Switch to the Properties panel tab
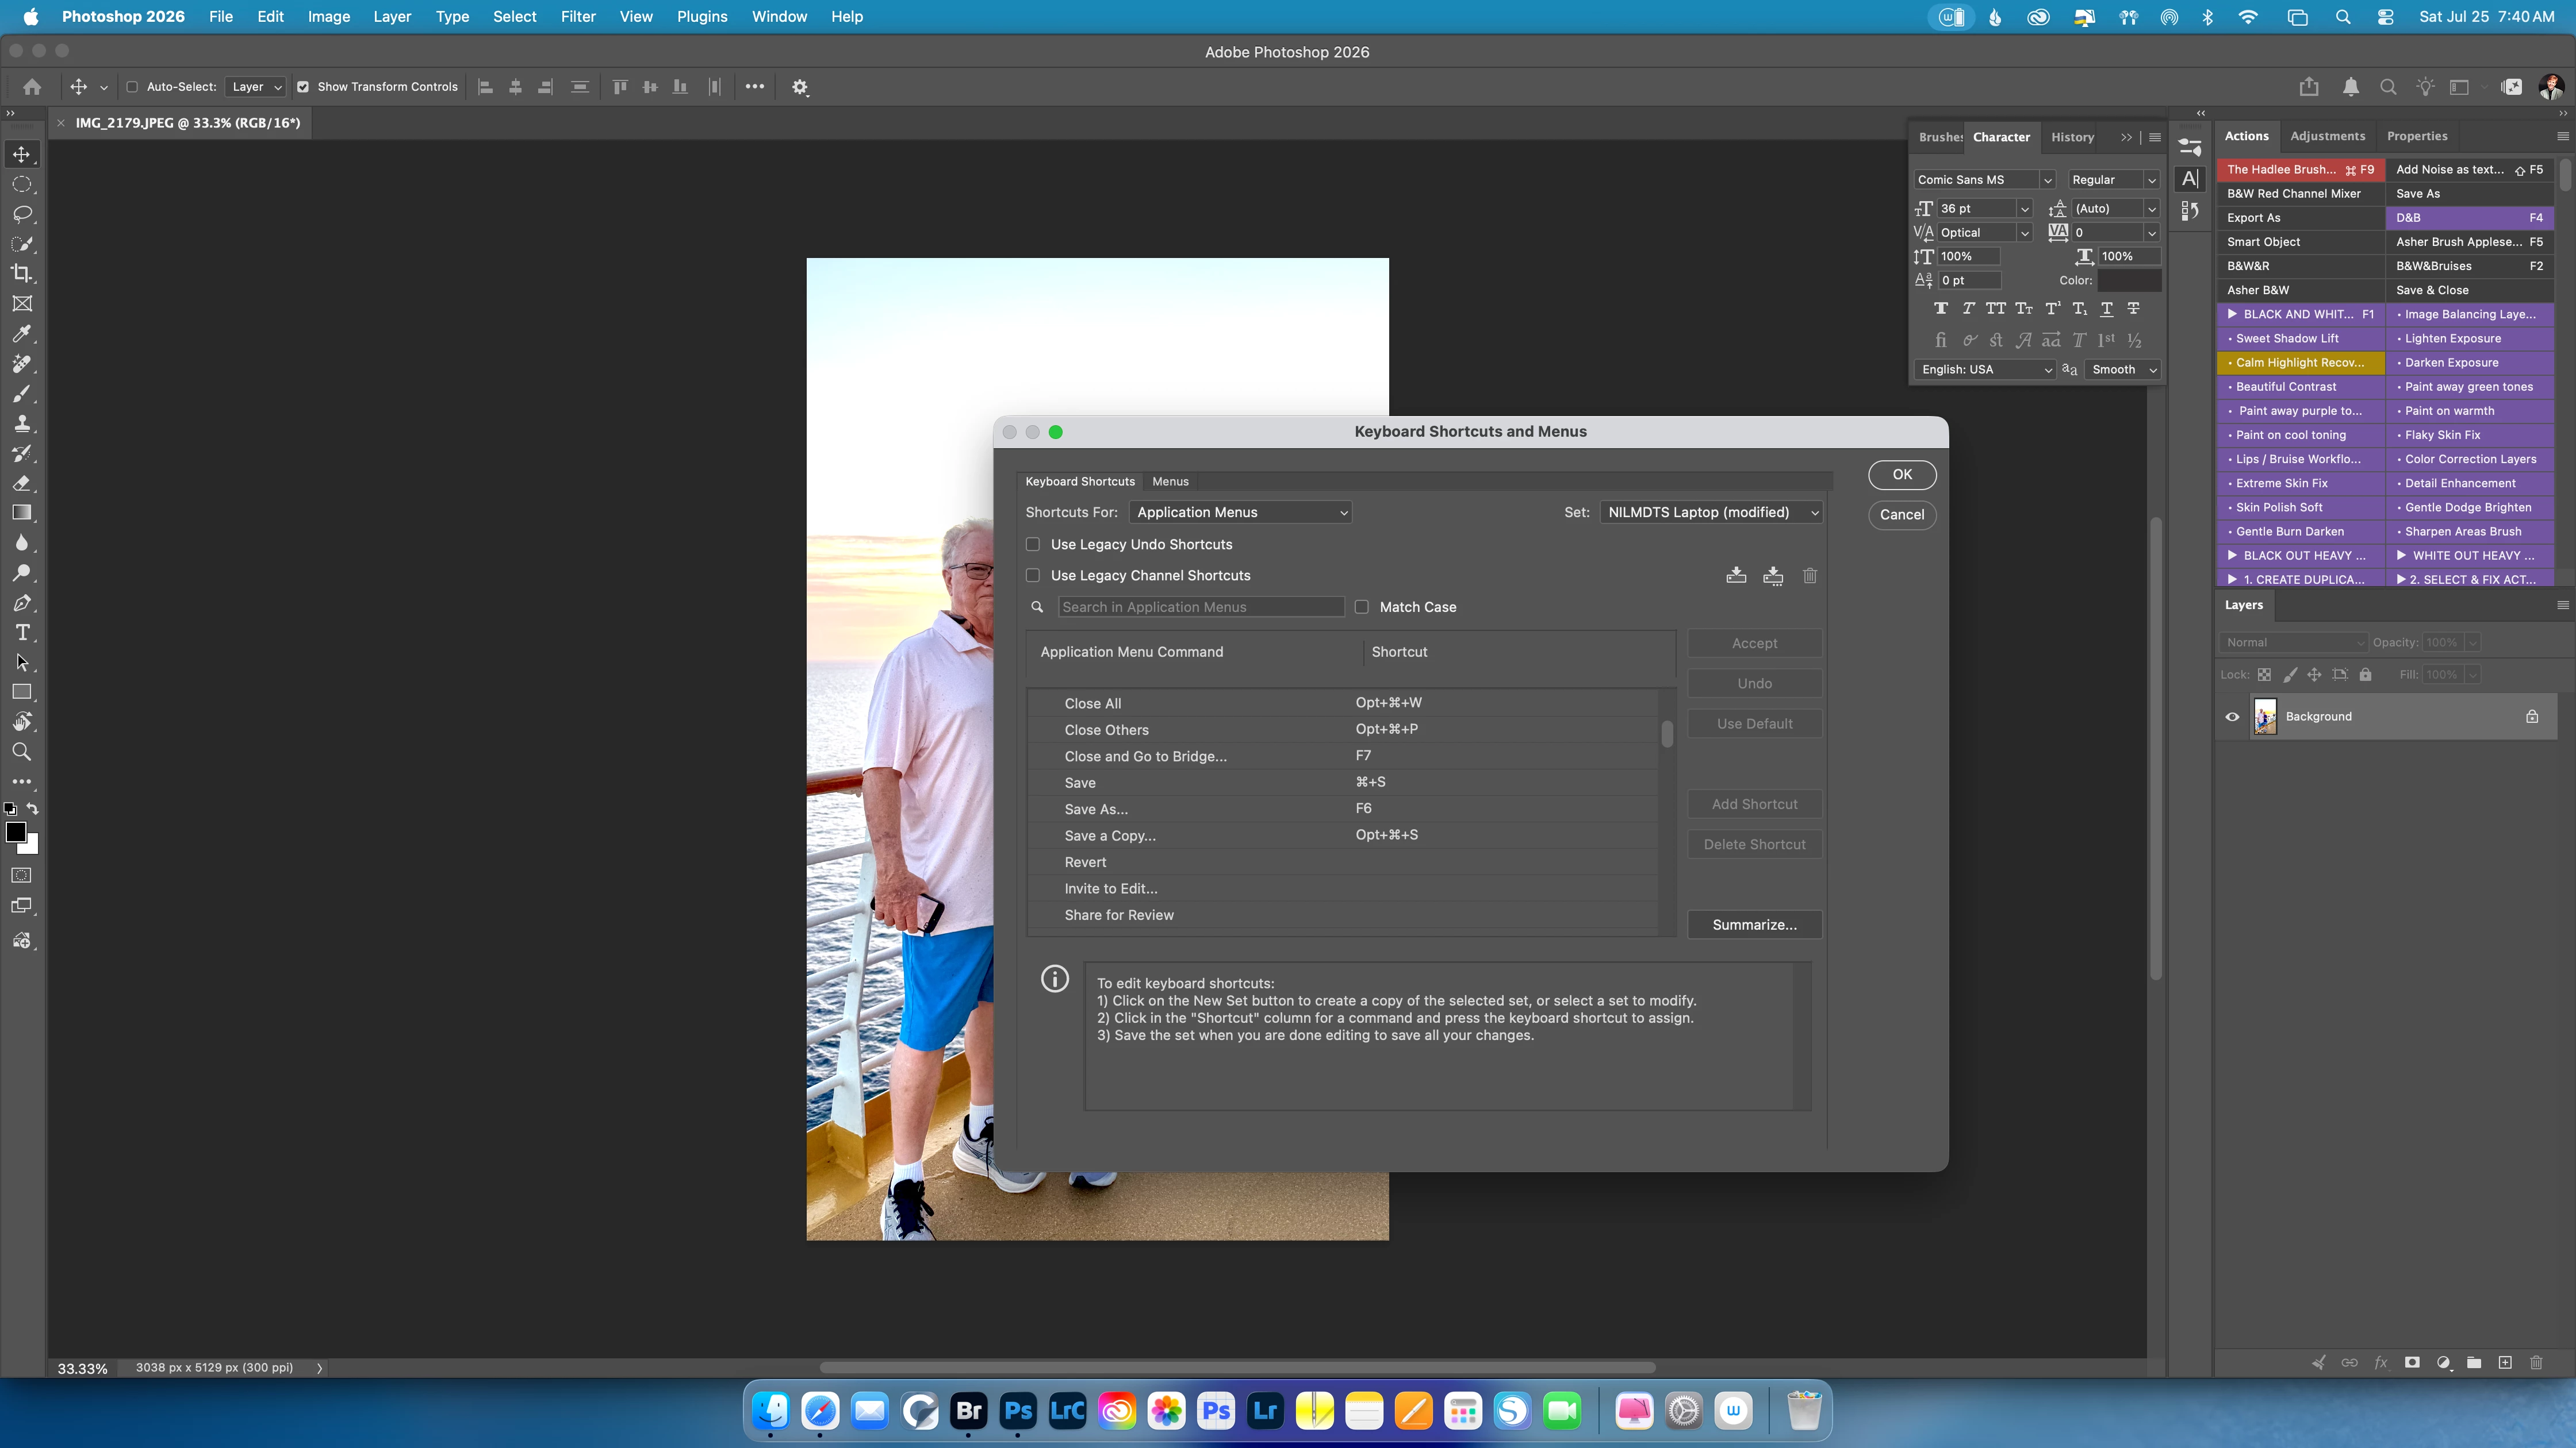 (2417, 136)
